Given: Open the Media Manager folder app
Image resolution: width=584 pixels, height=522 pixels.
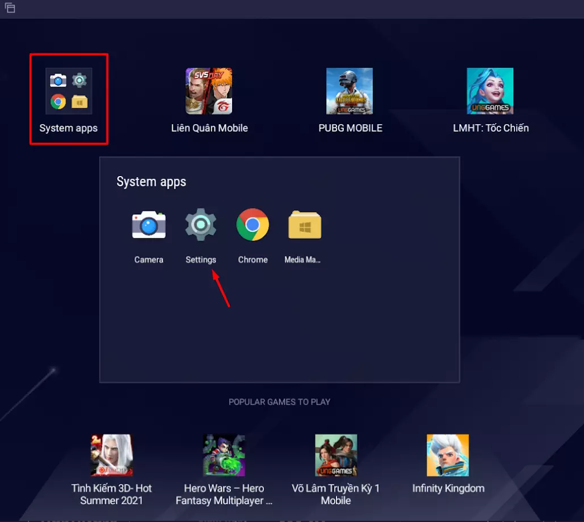Looking at the screenshot, I should coord(305,225).
